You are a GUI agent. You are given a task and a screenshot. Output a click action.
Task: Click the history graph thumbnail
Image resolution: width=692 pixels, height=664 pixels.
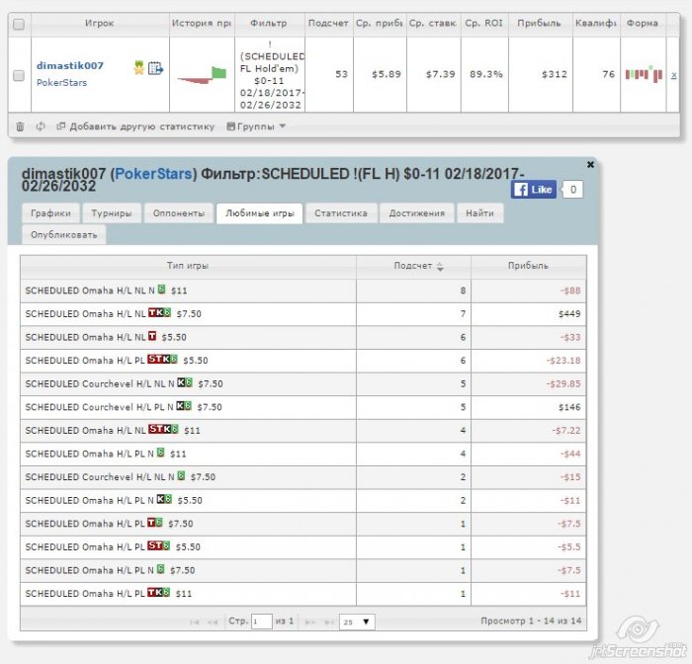coord(201,75)
